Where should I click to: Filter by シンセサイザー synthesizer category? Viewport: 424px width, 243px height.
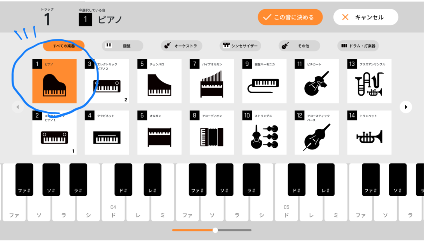241,46
